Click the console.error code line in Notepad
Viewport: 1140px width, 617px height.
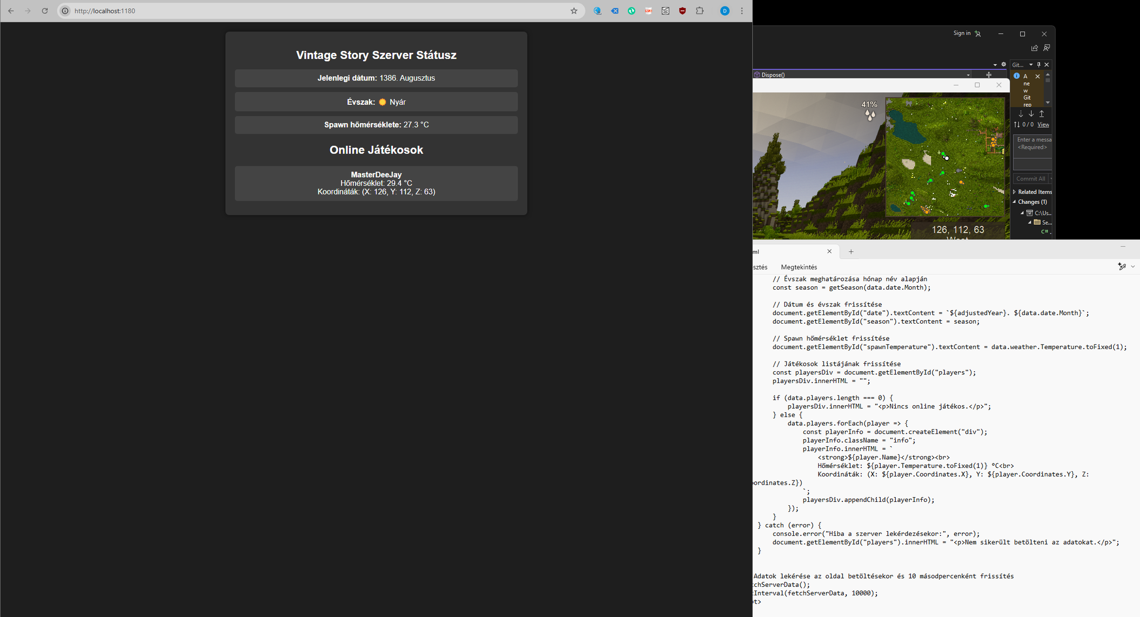coord(876,534)
